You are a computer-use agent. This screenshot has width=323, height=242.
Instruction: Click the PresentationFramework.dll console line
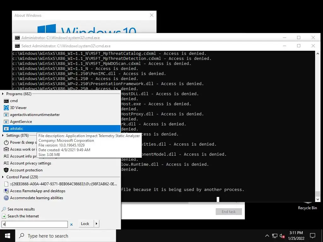click(x=108, y=84)
